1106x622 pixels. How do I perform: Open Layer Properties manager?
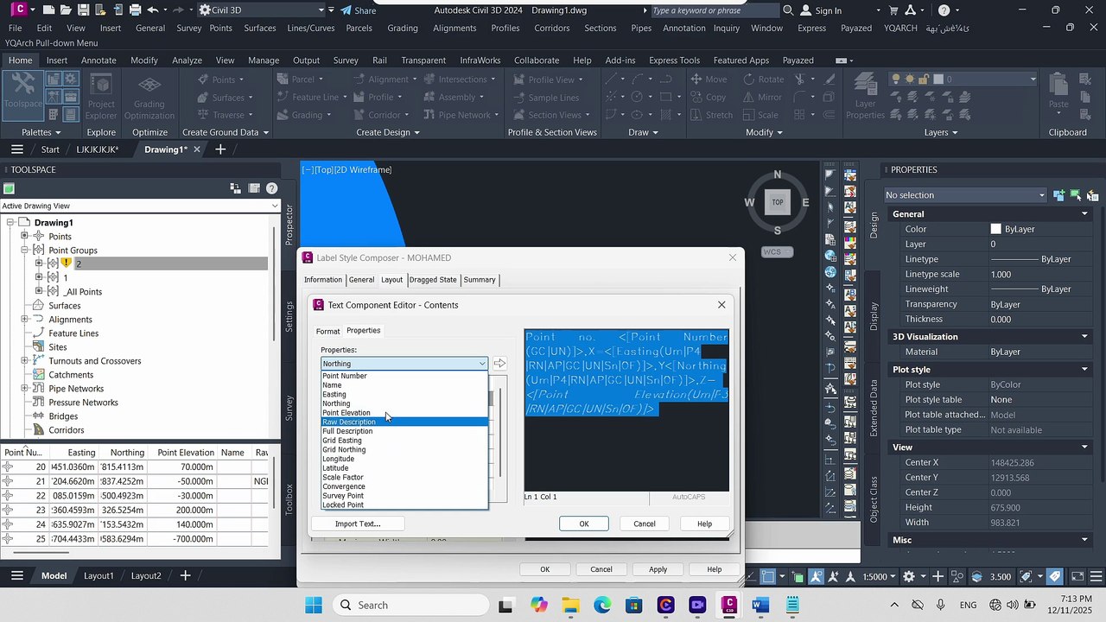click(x=865, y=97)
